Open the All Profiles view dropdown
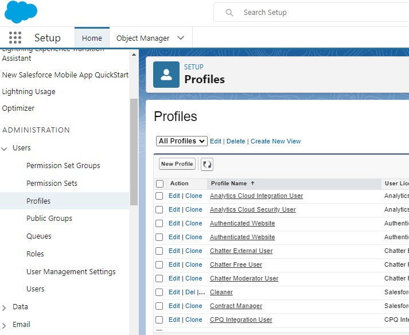Viewport: 409px width, 335px height. pyautogui.click(x=182, y=141)
